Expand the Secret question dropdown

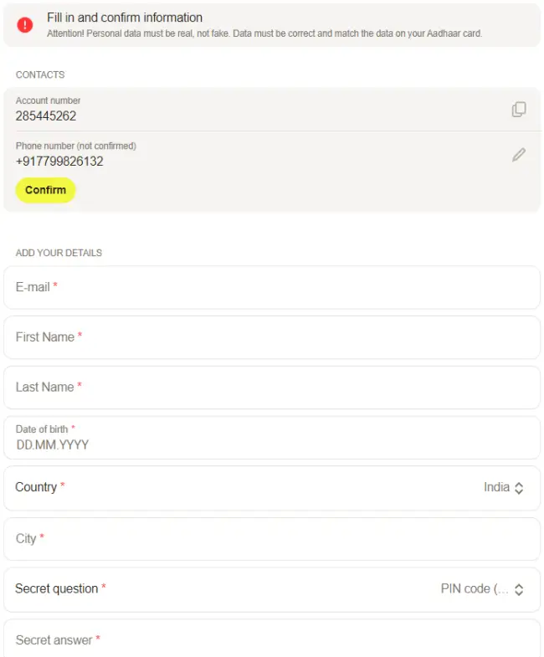(271, 589)
